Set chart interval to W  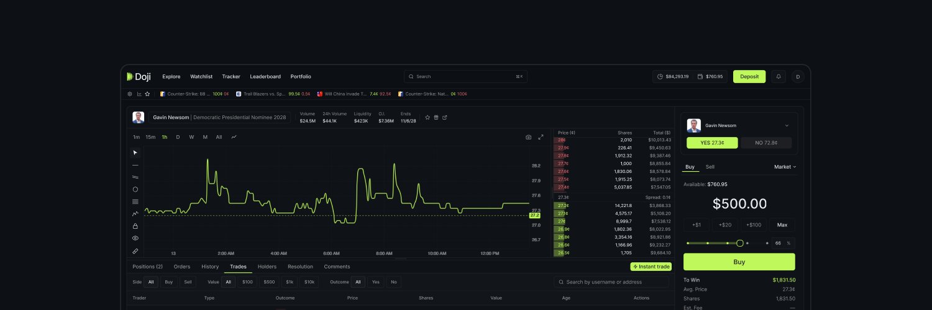coord(191,137)
